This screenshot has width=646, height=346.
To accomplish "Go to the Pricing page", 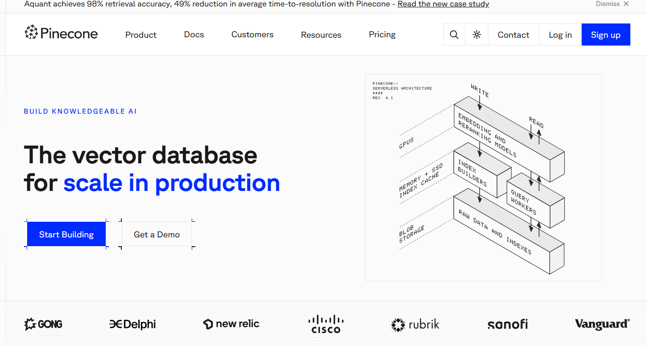I will coord(382,35).
